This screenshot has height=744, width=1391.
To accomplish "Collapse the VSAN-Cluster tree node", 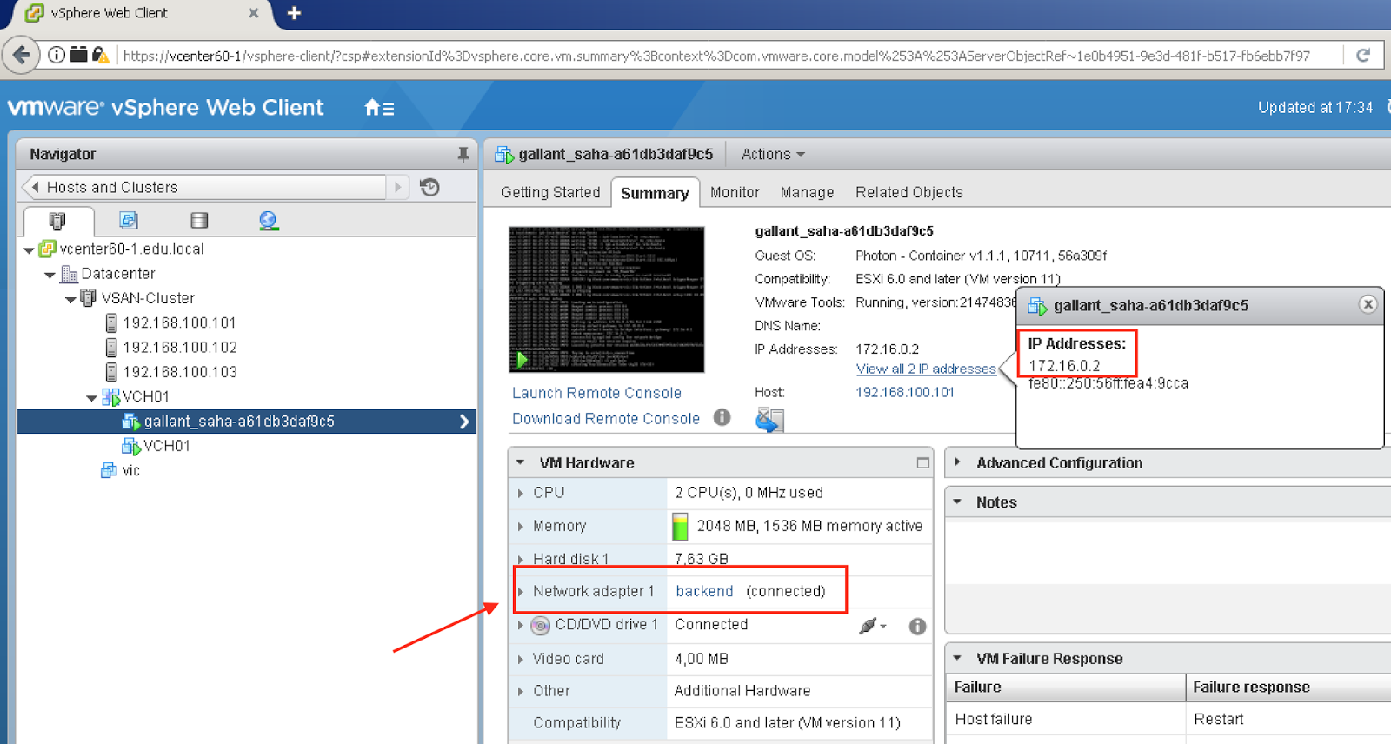I will (70, 299).
